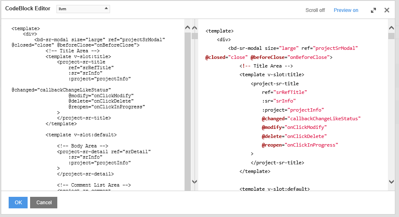Click the preview pane scrollbar thumb
Screen dimensions: 399x217
point(391,36)
